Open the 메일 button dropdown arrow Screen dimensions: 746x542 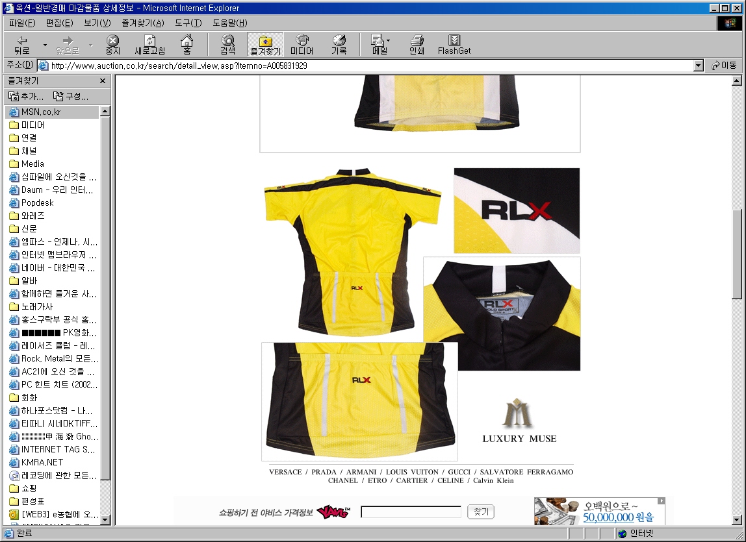coord(389,41)
